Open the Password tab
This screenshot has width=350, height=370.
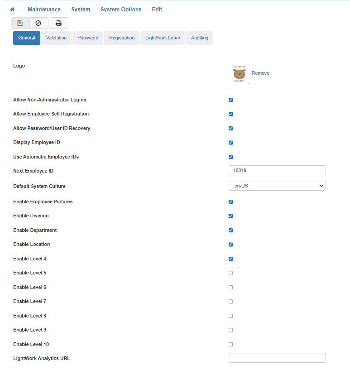tap(88, 38)
